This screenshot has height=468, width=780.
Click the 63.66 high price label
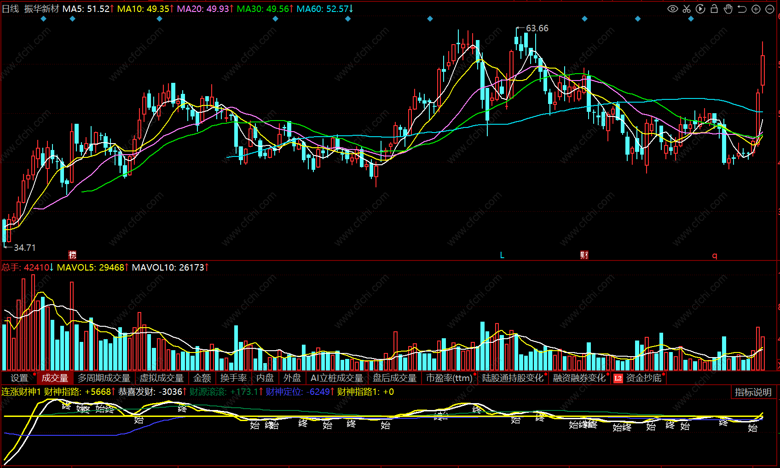(537, 28)
